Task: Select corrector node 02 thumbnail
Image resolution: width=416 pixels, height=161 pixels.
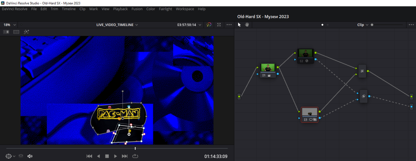Action: 306,53
